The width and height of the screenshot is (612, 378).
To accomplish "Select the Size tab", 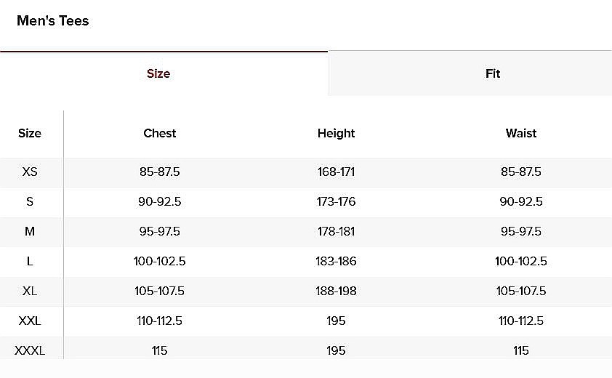I will point(158,73).
